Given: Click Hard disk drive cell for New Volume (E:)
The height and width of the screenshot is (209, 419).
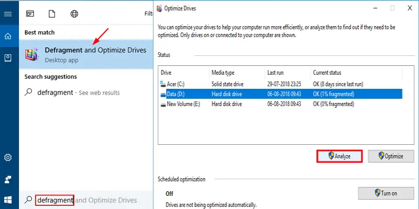Looking at the screenshot, I should point(227,104).
